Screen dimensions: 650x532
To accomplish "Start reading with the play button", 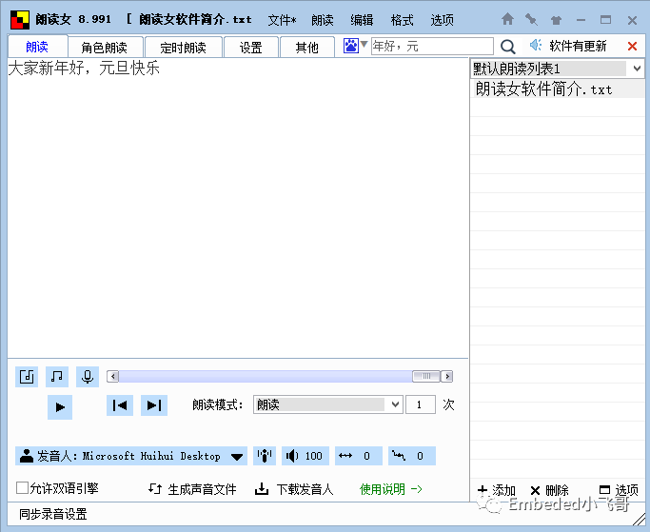I will (x=60, y=406).
